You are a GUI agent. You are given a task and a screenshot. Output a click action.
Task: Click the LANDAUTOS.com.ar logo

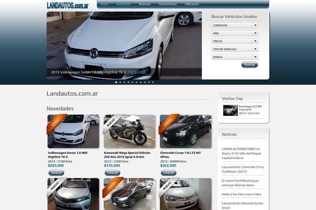point(67,5)
